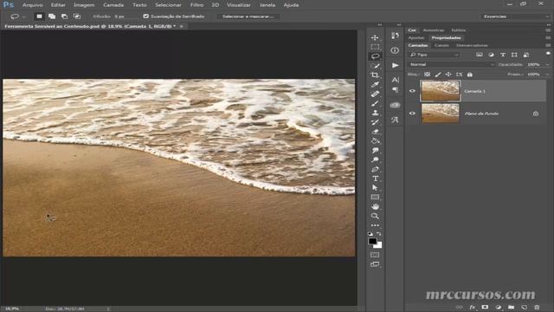Screen dimensions: 554x312
Task: Swap foreground and background colors
Action: pyautogui.click(x=379, y=234)
